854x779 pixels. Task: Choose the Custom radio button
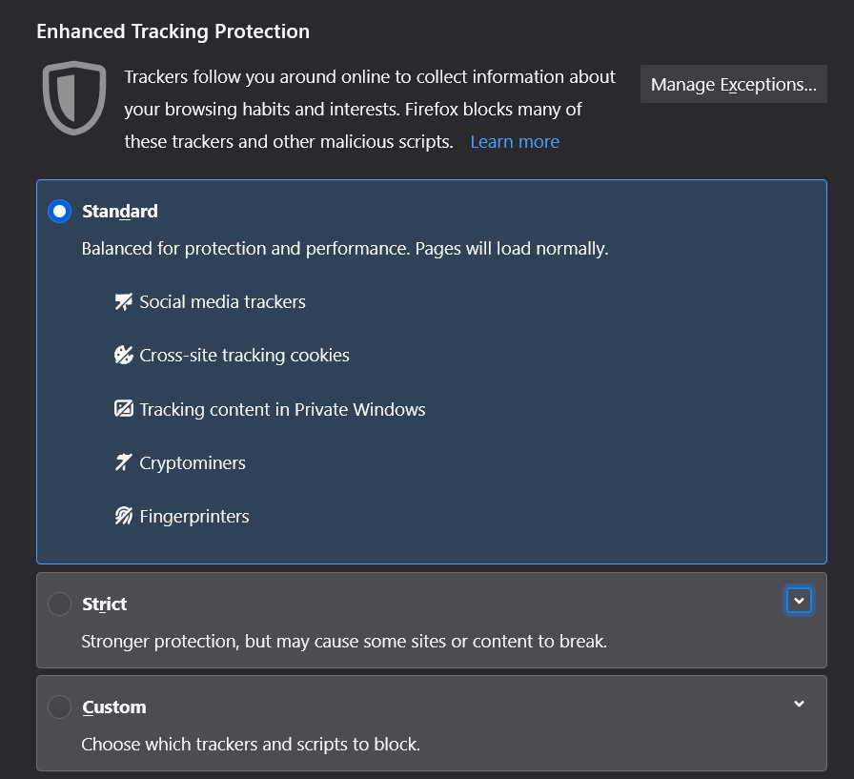pos(59,707)
